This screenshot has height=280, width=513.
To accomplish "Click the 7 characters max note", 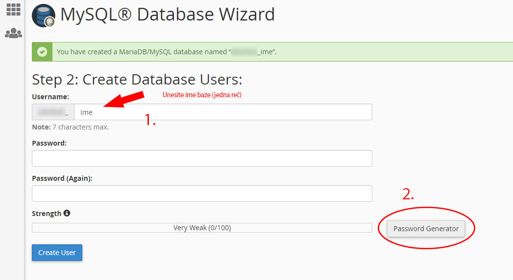I will click(x=70, y=127).
